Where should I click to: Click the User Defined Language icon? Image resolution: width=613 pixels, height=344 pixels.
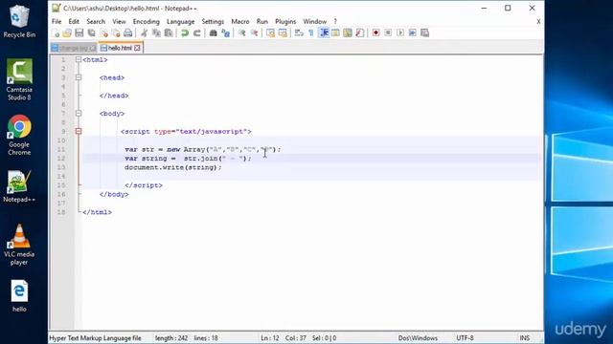pyautogui.click(x=335, y=33)
